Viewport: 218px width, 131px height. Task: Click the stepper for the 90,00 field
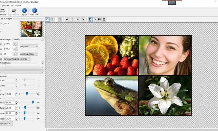(17, 102)
